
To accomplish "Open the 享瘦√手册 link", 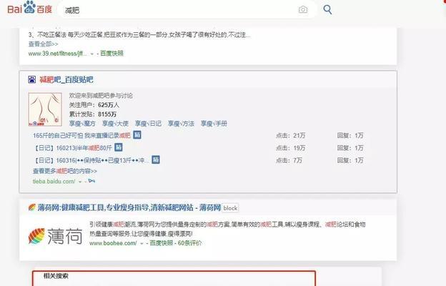I will 214,124.
